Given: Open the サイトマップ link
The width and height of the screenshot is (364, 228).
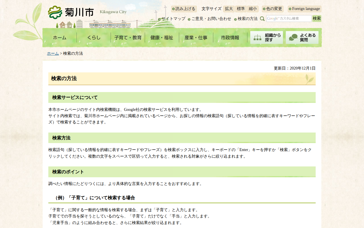Looking at the screenshot, I should (172, 19).
